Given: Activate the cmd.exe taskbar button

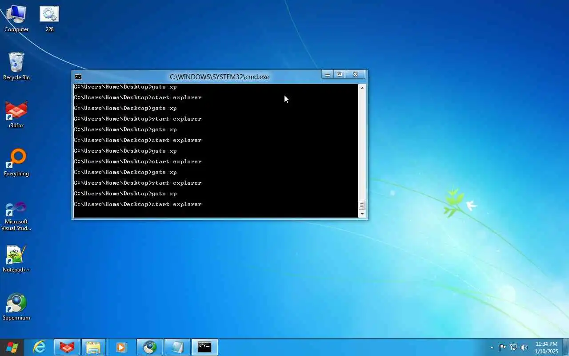Looking at the screenshot, I should tap(205, 347).
